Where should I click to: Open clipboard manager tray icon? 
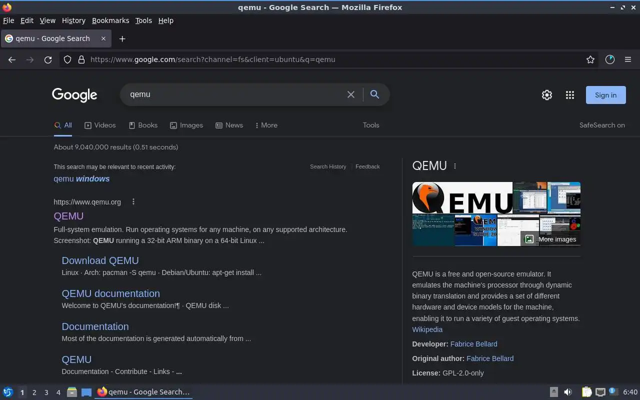pyautogui.click(x=587, y=392)
